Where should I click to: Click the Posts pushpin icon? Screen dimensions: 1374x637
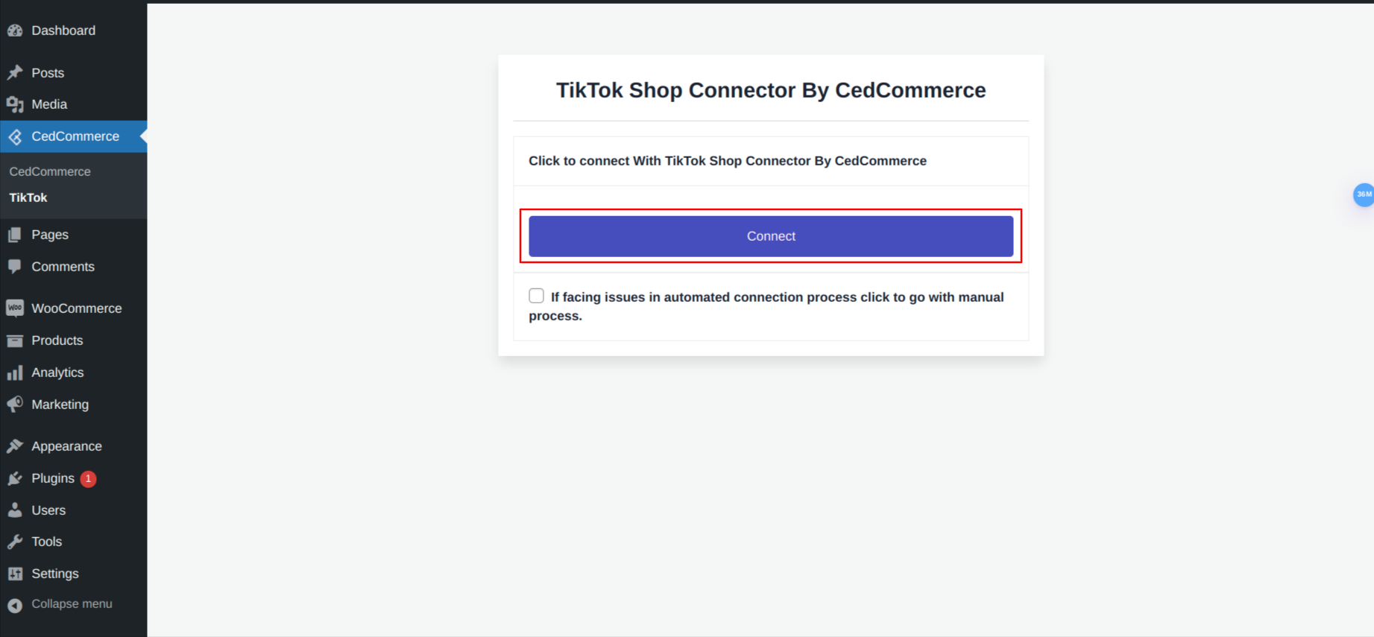[15, 73]
